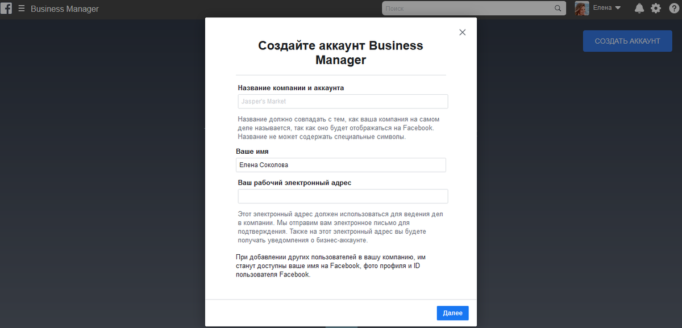Image resolution: width=682 pixels, height=328 pixels.
Task: Click the user name Елена in the header
Action: 602,9
